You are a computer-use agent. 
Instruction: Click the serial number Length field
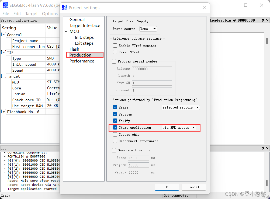click(x=152, y=76)
